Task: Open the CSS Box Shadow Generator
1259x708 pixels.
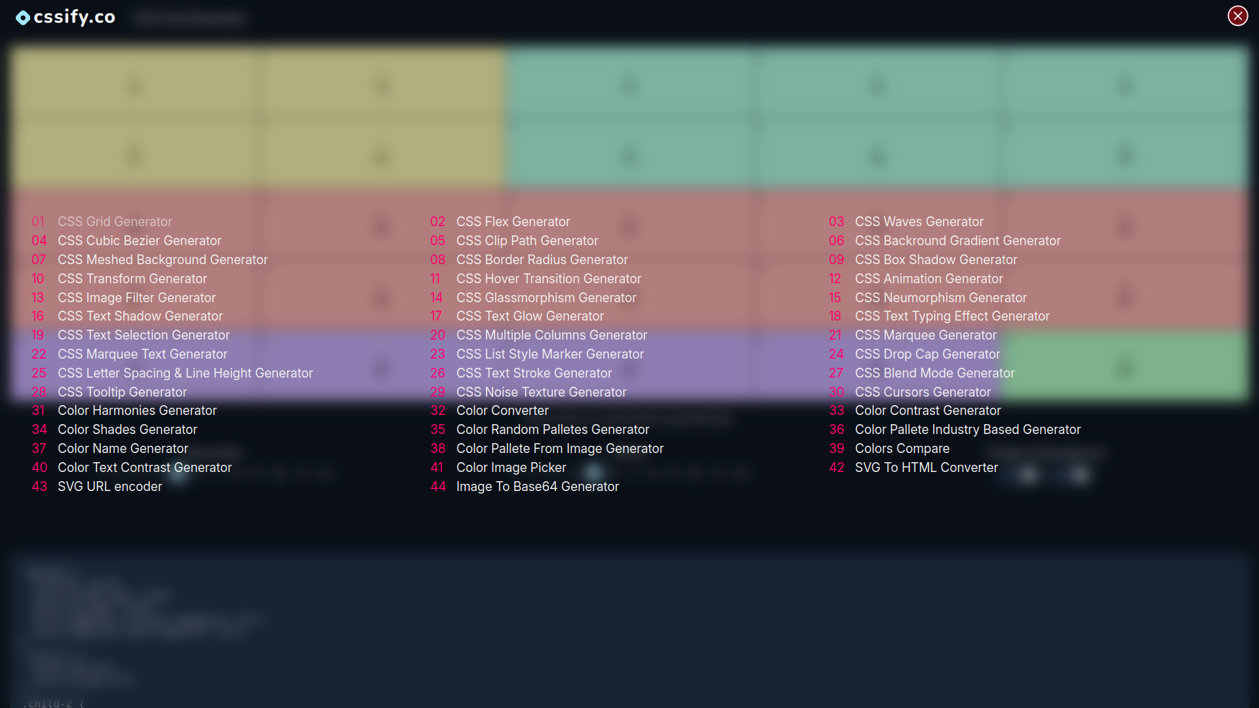Action: 936,260
